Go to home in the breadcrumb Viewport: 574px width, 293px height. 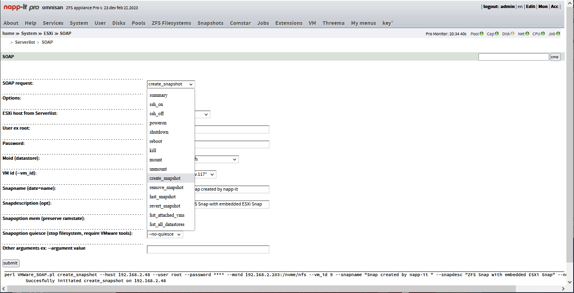click(8, 33)
